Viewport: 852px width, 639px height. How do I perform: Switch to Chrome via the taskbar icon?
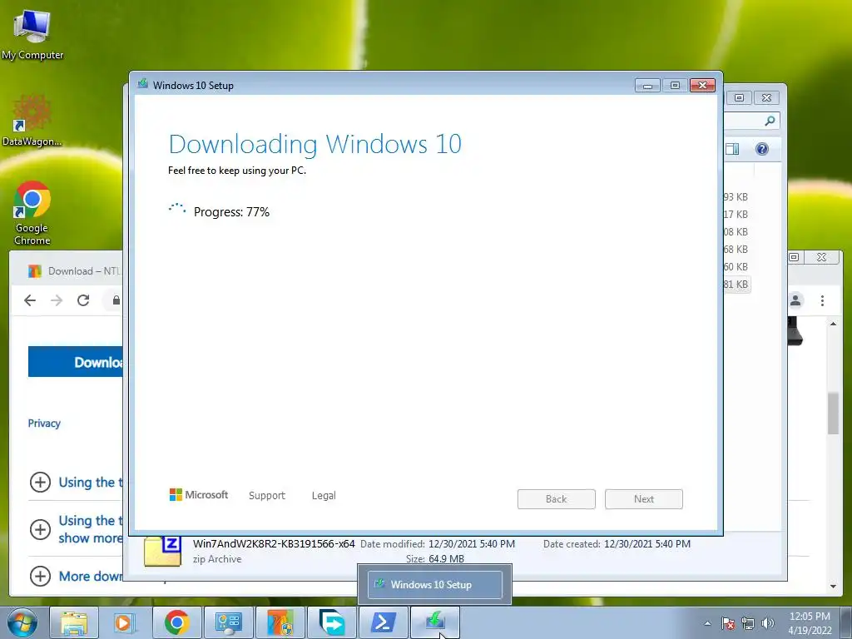pos(176,622)
